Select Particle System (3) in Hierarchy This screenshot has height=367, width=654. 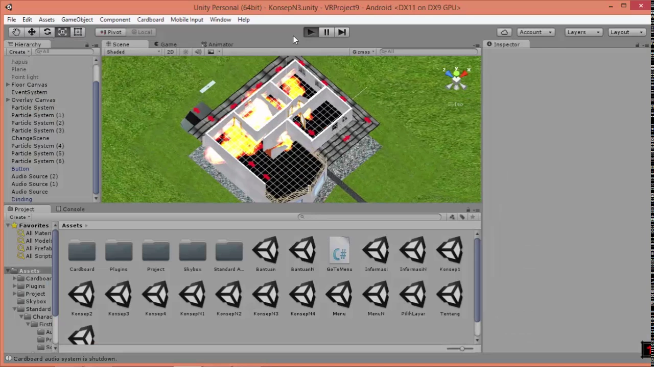(x=38, y=130)
